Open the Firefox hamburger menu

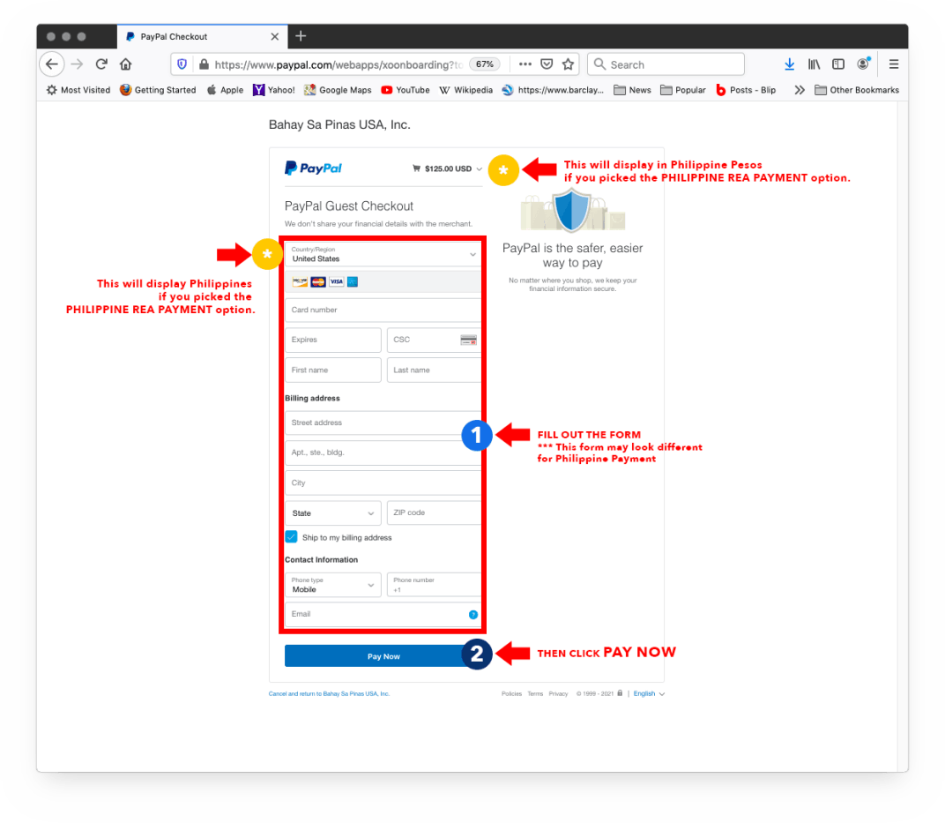pyautogui.click(x=894, y=64)
